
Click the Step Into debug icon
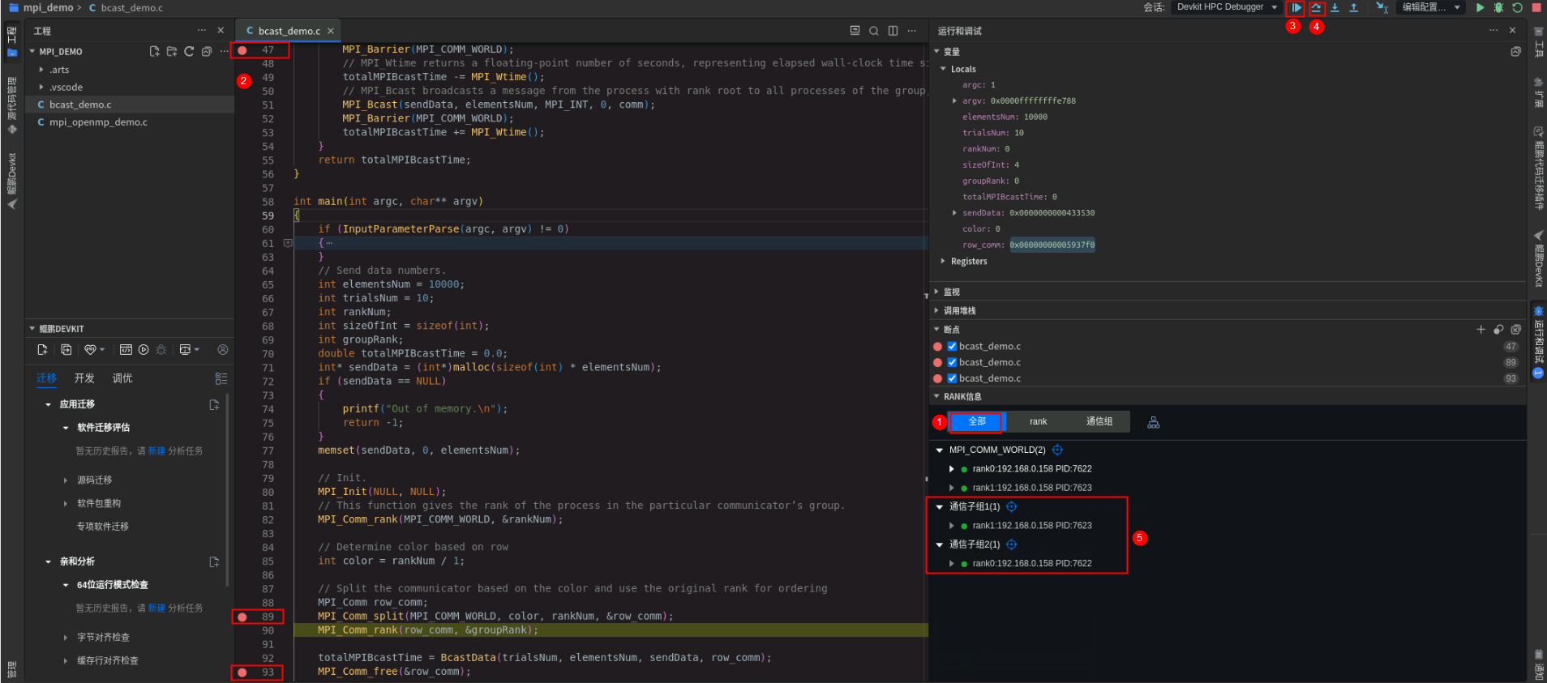coord(1335,7)
